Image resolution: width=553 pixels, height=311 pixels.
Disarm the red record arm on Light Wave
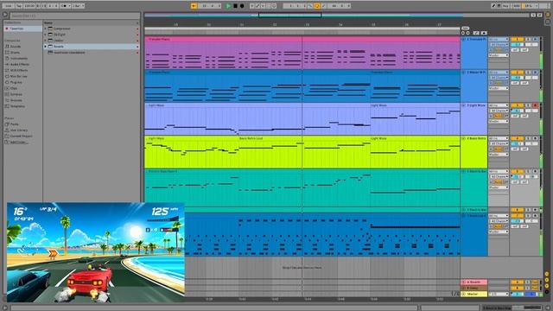pyautogui.click(x=536, y=105)
